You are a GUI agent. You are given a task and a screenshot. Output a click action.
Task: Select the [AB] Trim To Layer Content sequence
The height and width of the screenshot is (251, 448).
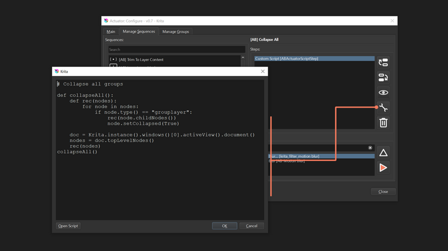coord(174,60)
